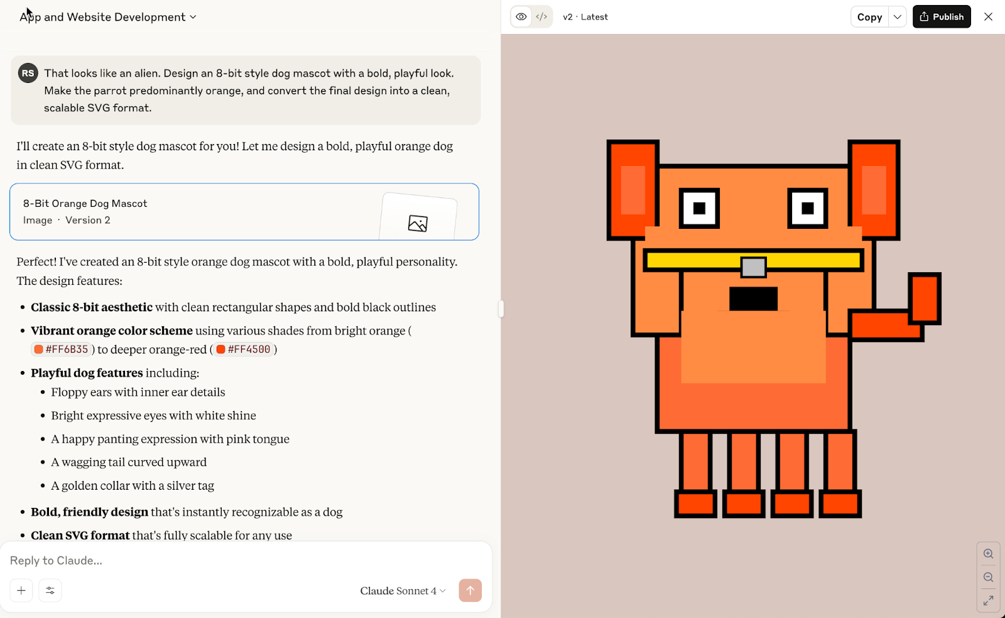Expand artifact preview to fullscreen
Viewport: 1005px width, 618px height.
coord(989,600)
